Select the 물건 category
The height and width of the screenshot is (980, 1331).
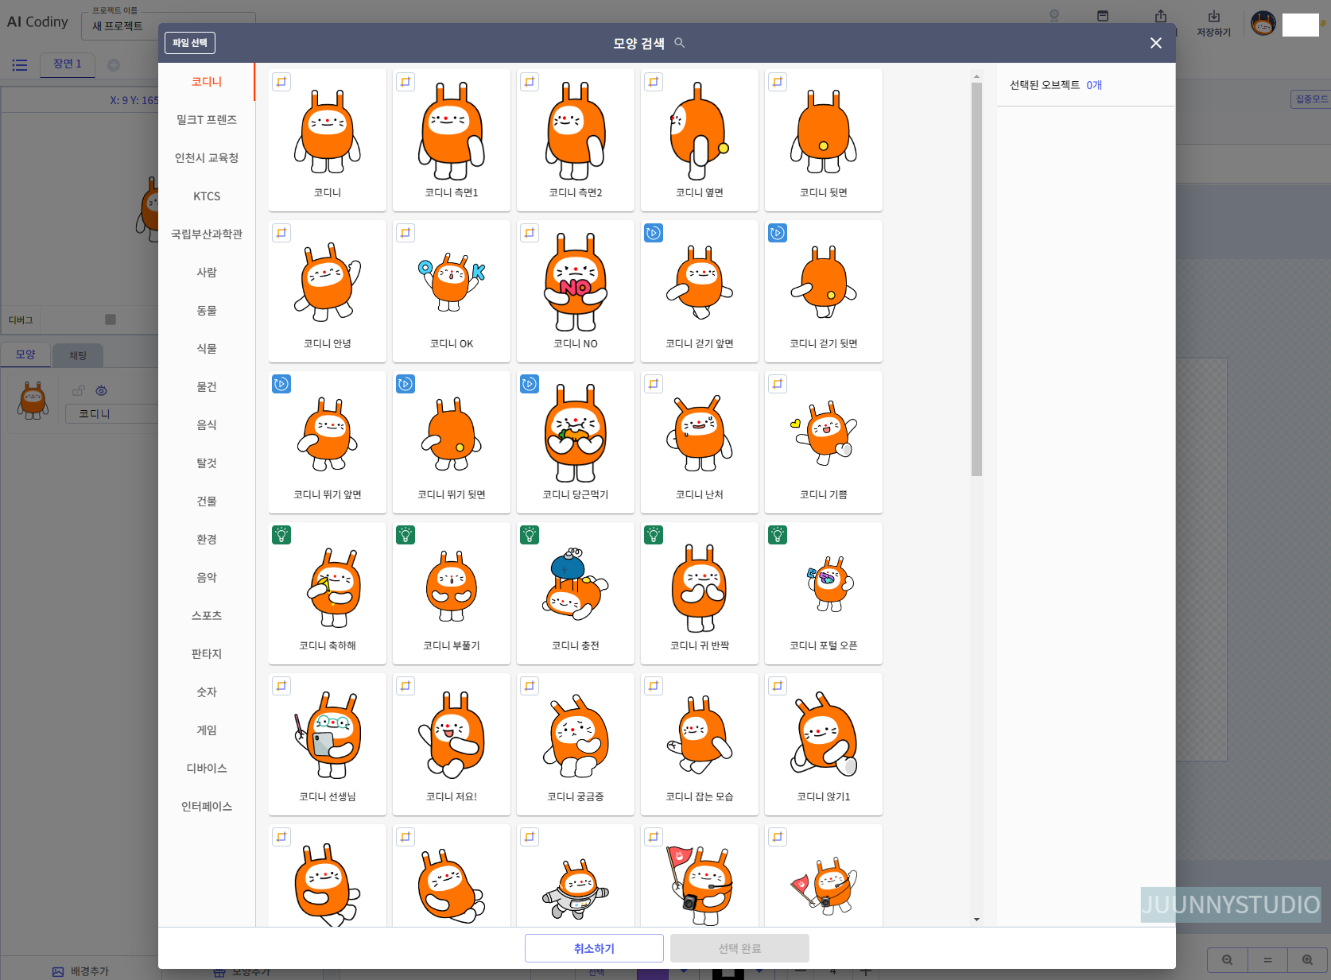coord(207,387)
